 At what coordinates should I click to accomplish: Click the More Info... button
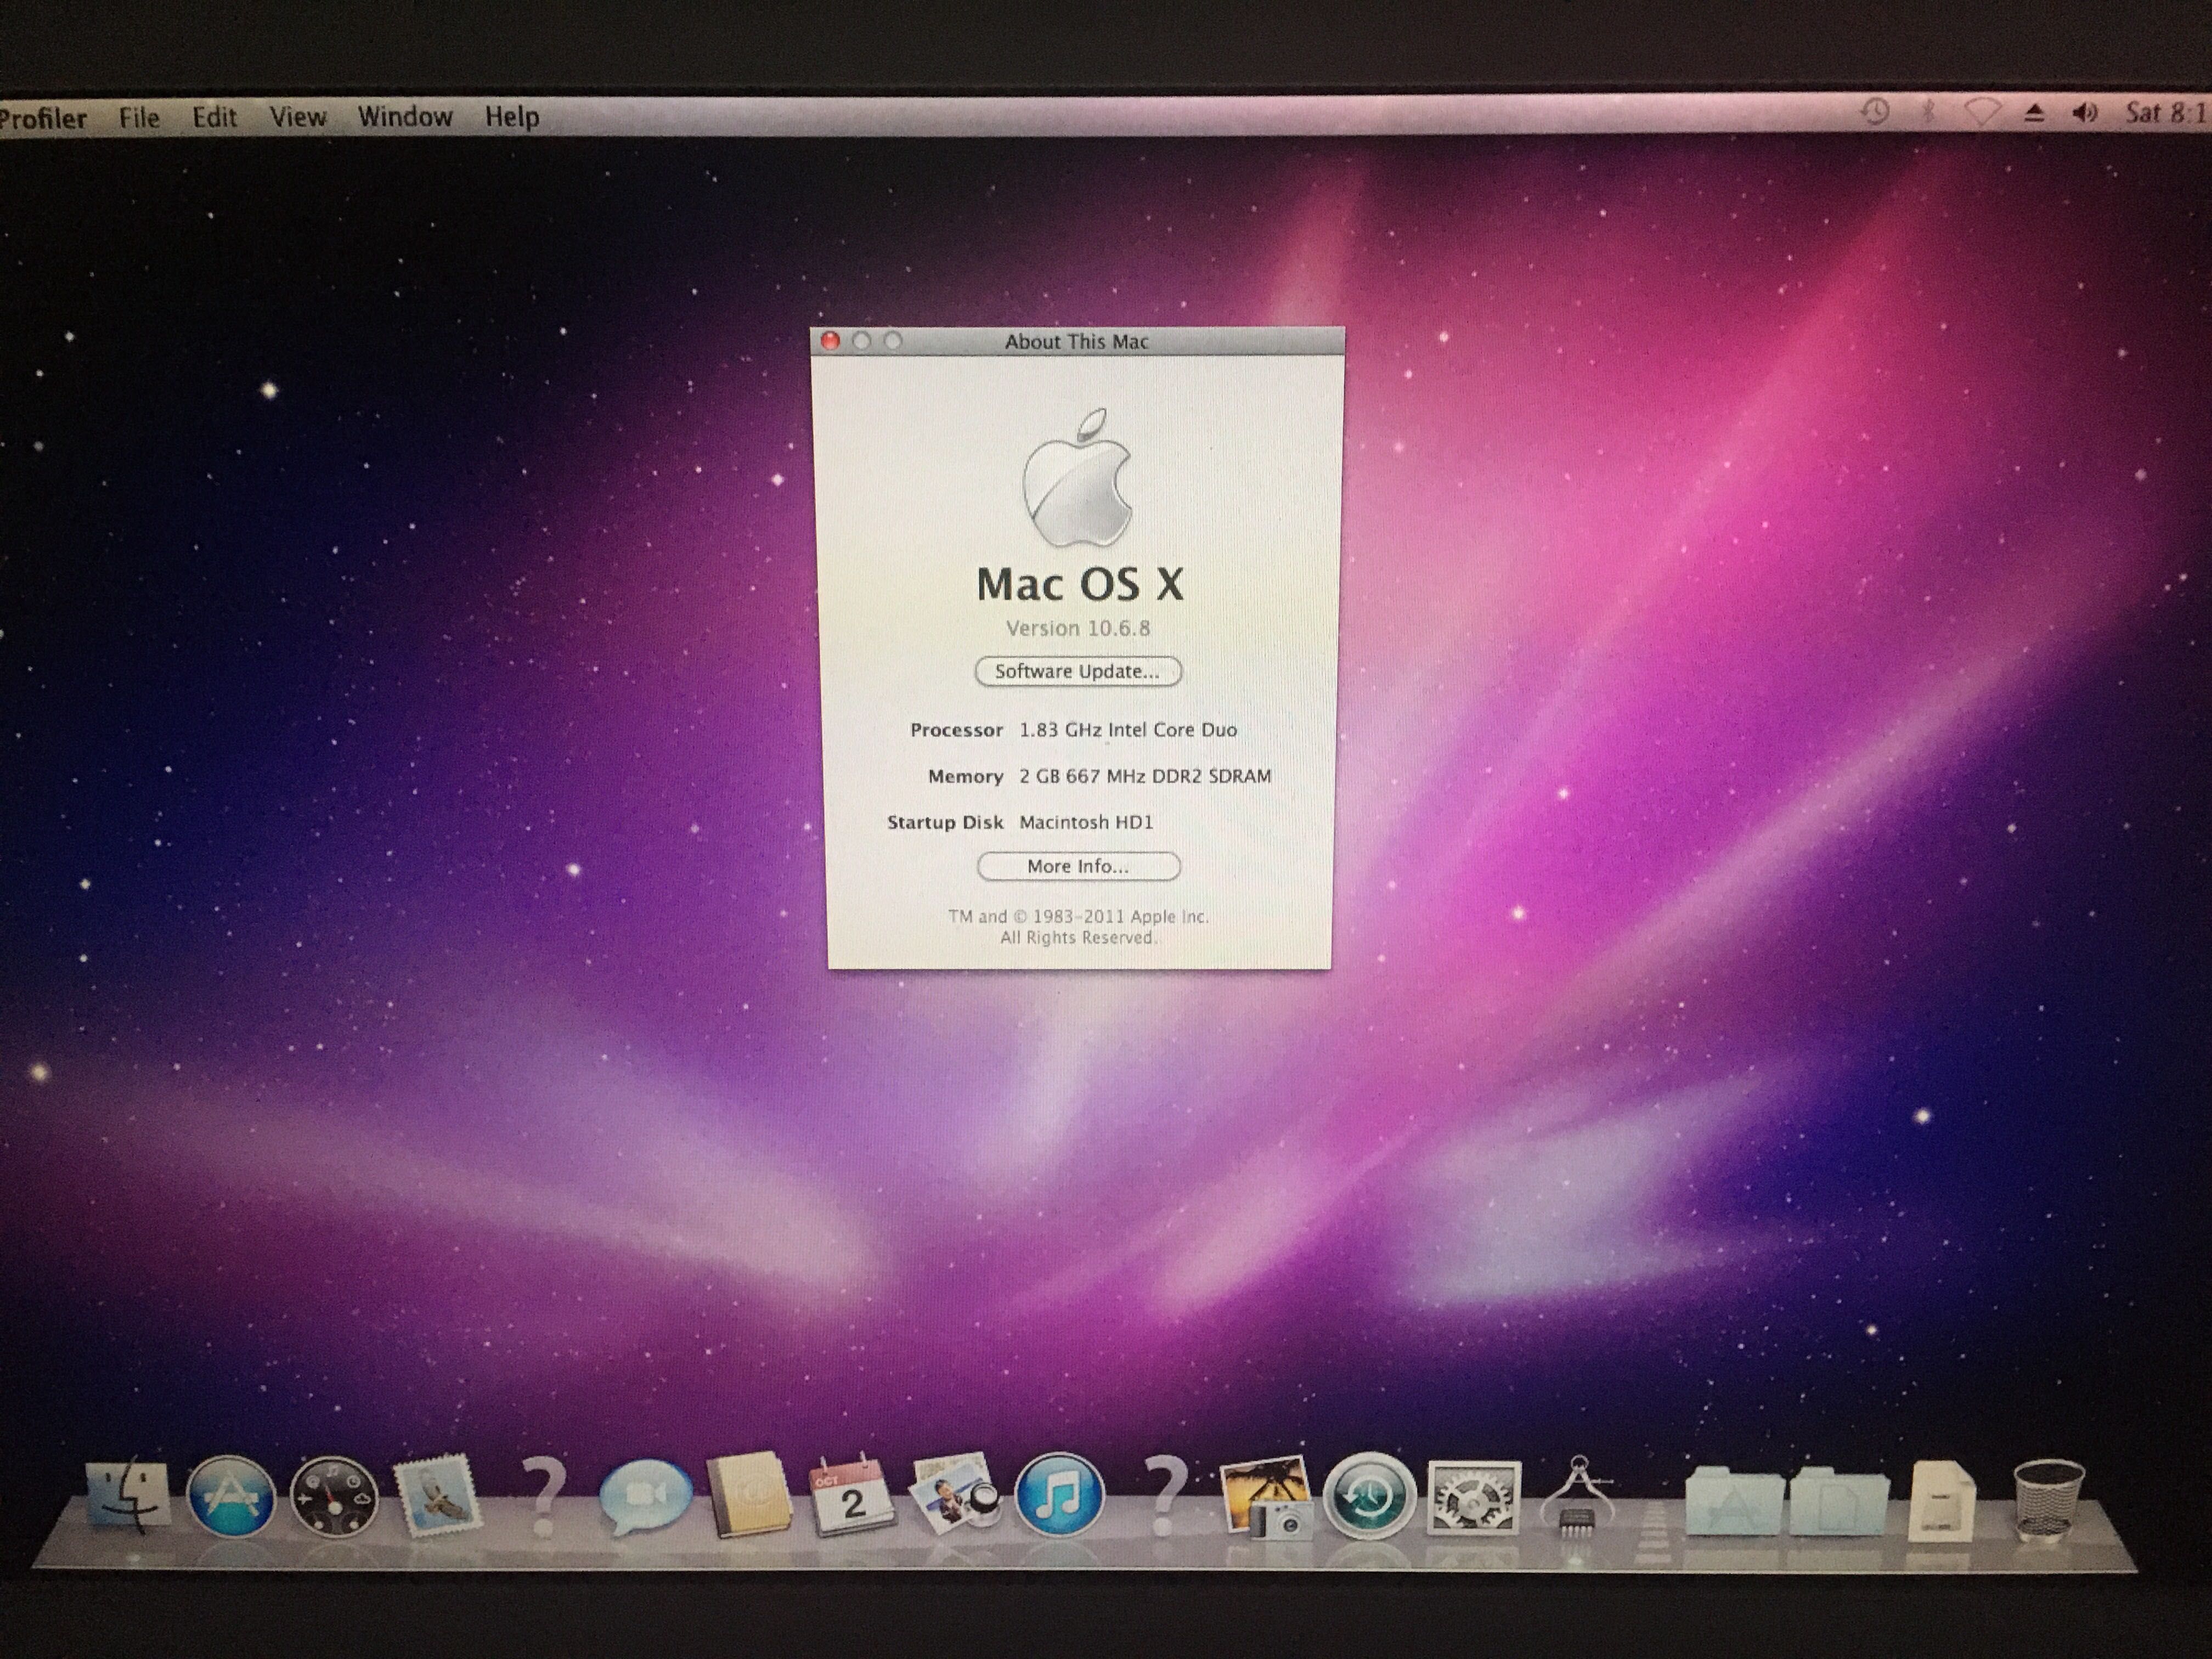coord(1078,866)
